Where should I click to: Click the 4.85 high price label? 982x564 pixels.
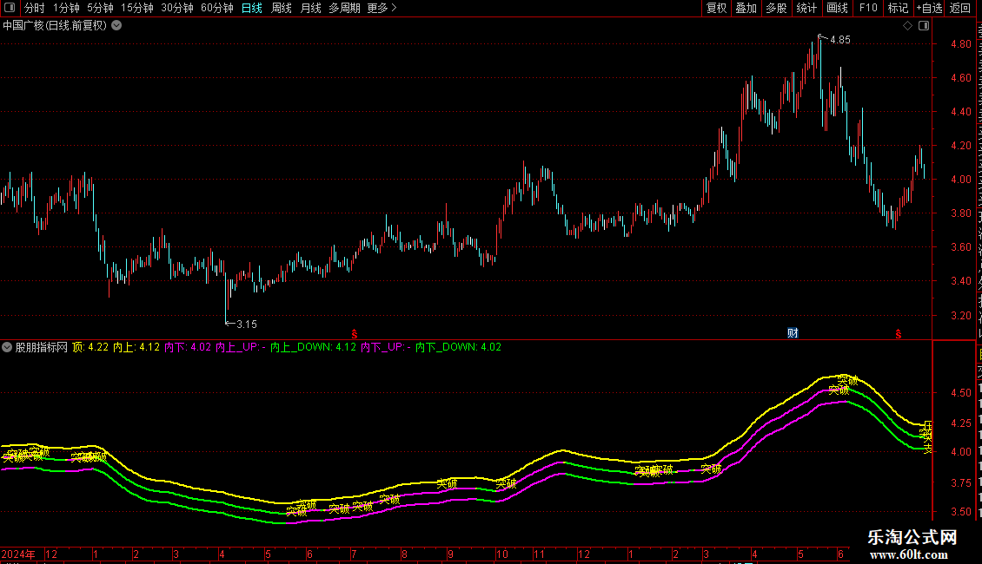[839, 40]
